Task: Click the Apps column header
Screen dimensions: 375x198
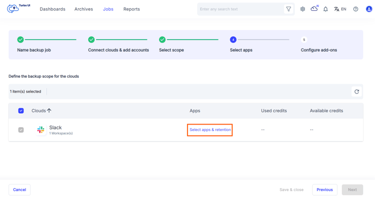Action: pyautogui.click(x=195, y=110)
